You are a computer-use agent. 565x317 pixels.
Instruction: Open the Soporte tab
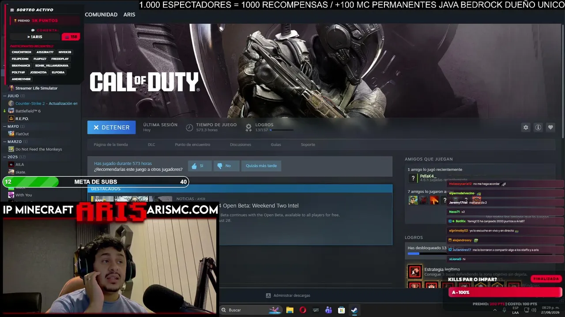[x=308, y=144]
